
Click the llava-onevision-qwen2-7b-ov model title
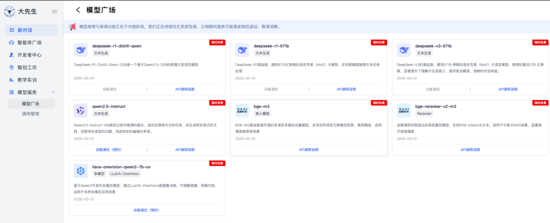pyautogui.click(x=121, y=166)
